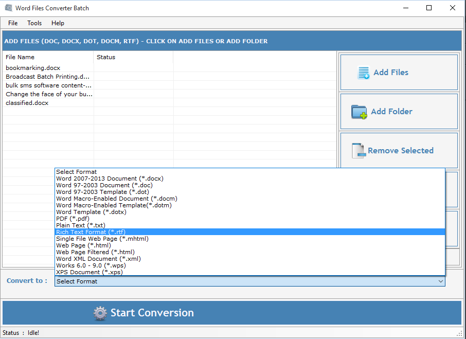The width and height of the screenshot is (466, 339).
Task: Choose Word 2007-2013 Document (*.docx) format
Action: (250, 179)
